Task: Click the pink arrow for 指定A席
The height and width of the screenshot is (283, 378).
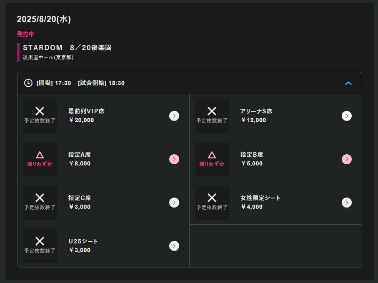Action: coord(174,159)
